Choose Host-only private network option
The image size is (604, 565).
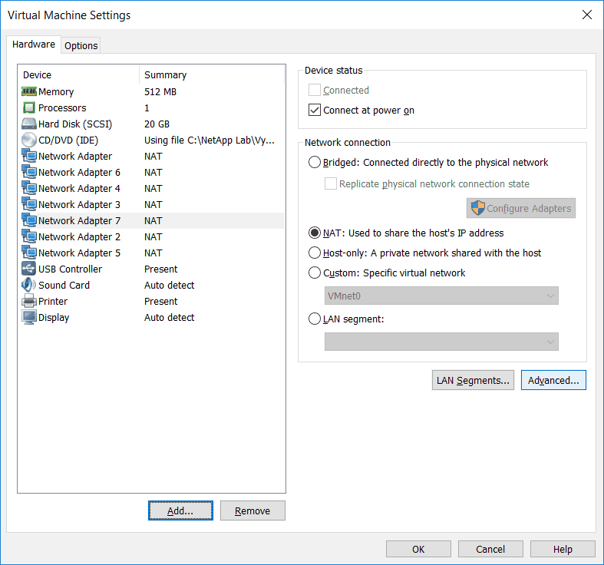click(x=315, y=253)
